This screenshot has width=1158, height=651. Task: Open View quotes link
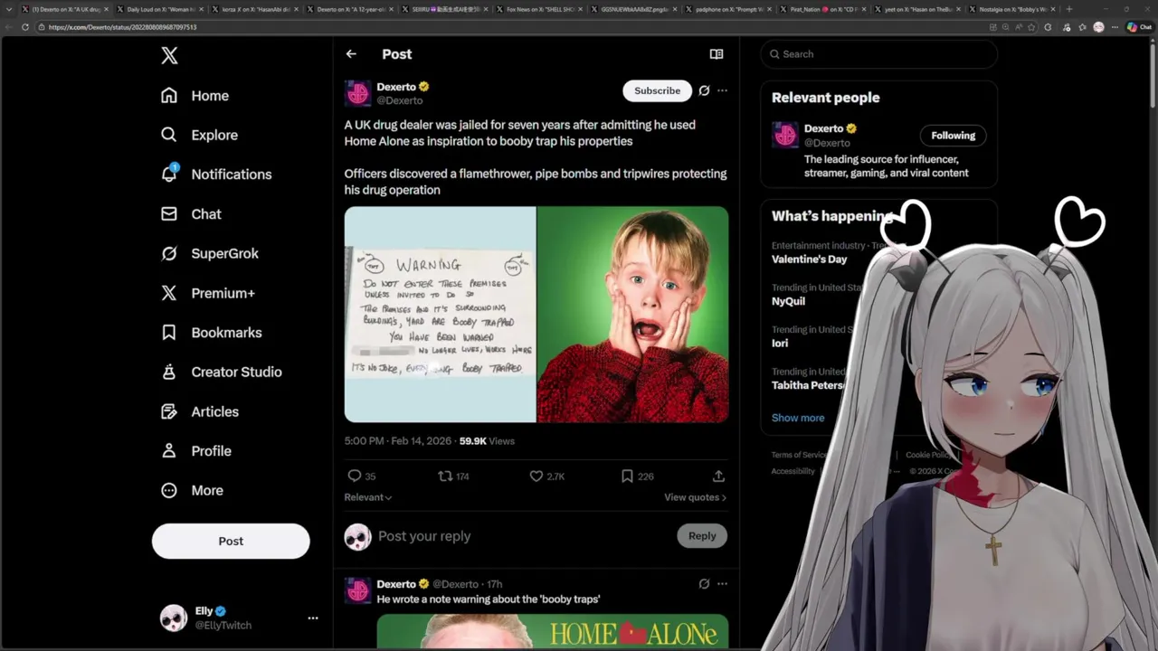(x=695, y=497)
